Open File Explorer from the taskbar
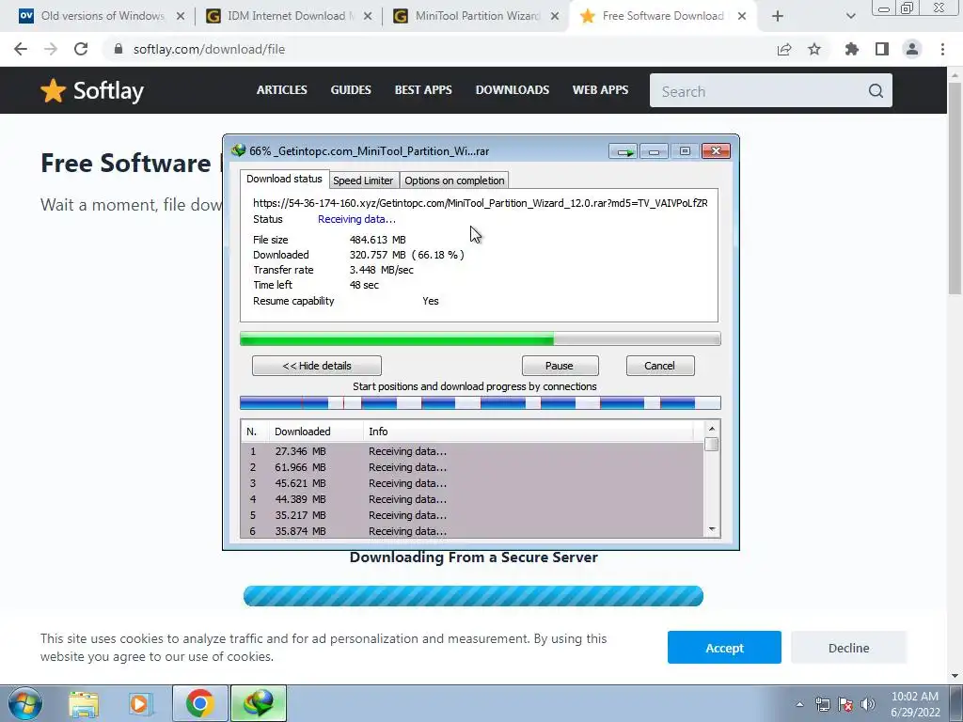 coord(84,704)
